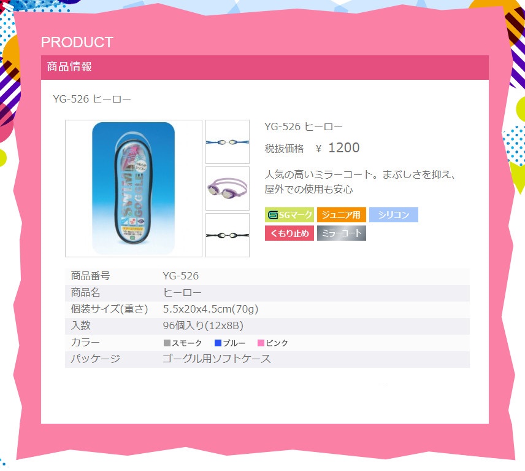Click the ゴーグル用ソフトケース package value

(x=217, y=359)
